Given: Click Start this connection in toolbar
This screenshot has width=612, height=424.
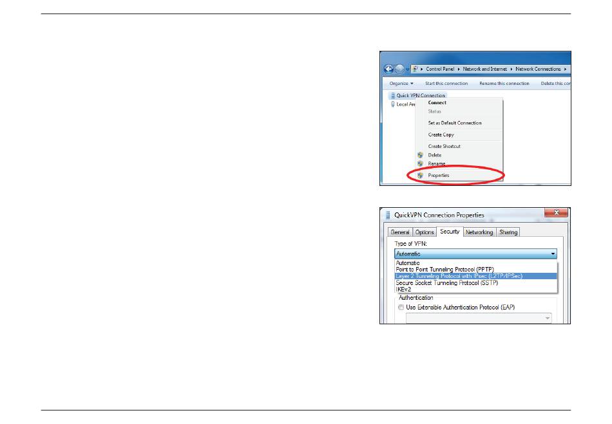Looking at the screenshot, I should coord(446,83).
